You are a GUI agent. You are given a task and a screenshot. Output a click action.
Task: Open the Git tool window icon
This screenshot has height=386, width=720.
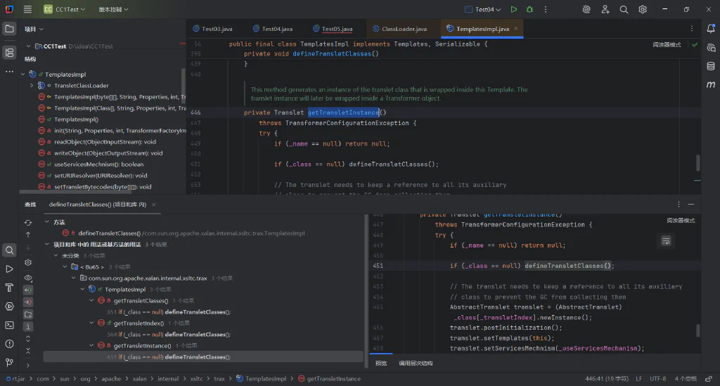point(9,363)
